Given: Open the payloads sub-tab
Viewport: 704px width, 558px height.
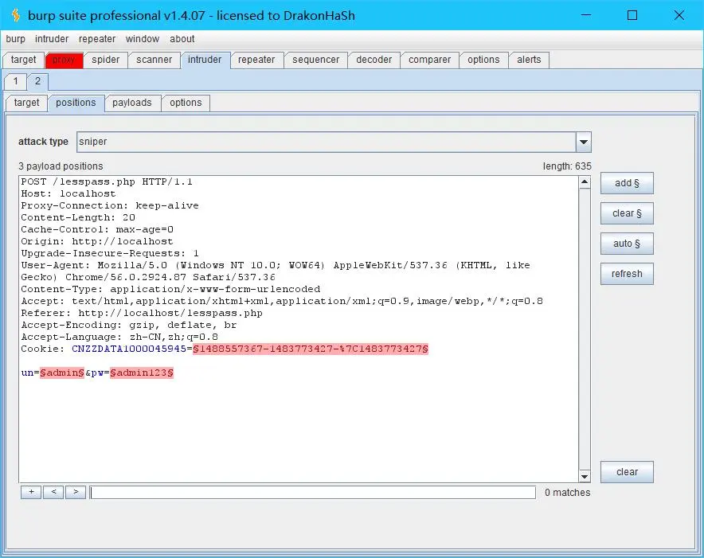Looking at the screenshot, I should pos(132,103).
